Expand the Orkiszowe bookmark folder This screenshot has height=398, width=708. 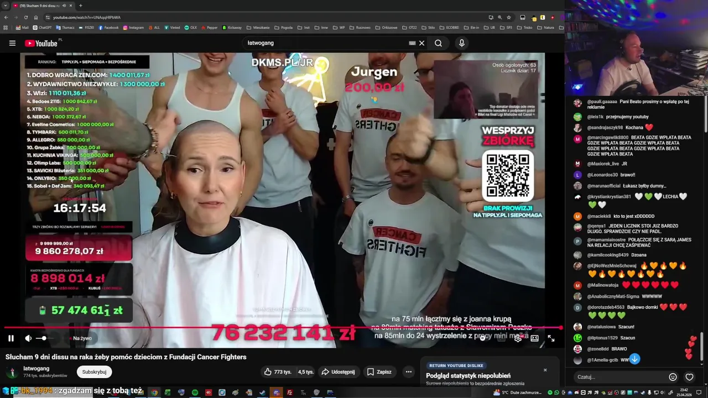click(386, 28)
